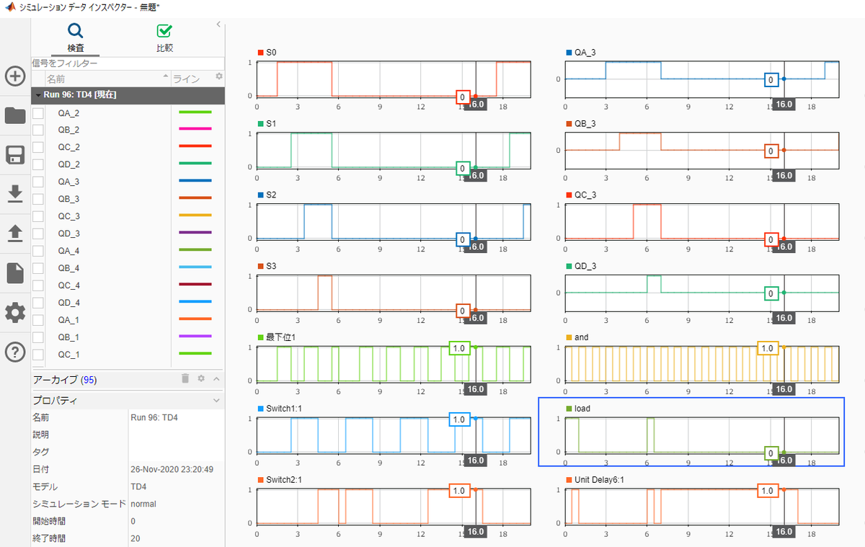Check the QA_3 signal checkbox
The width and height of the screenshot is (865, 547).
(37, 182)
